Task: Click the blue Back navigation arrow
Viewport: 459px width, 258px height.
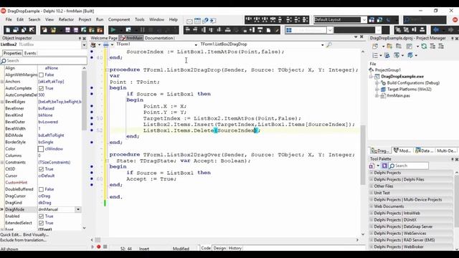Action: click(x=436, y=30)
